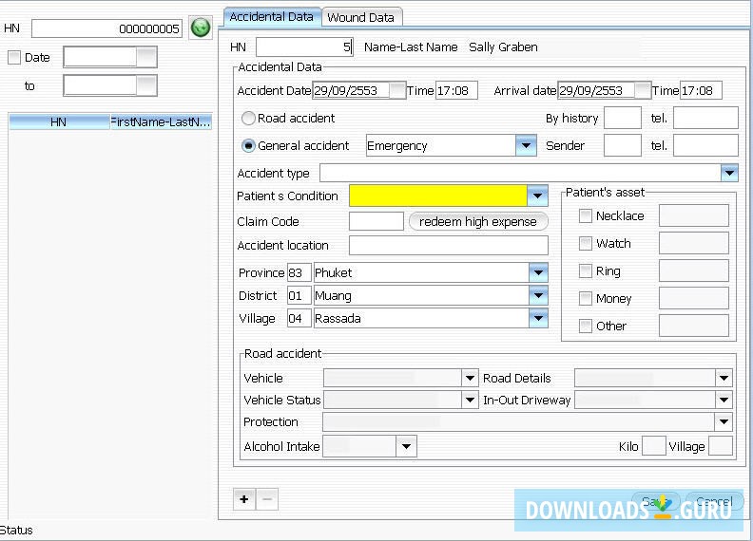Expand the In-Out Driveway dropdown
Viewport: 753px width, 541px height.
[x=724, y=400]
